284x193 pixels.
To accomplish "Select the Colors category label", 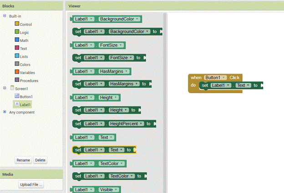I will (x=25, y=64).
